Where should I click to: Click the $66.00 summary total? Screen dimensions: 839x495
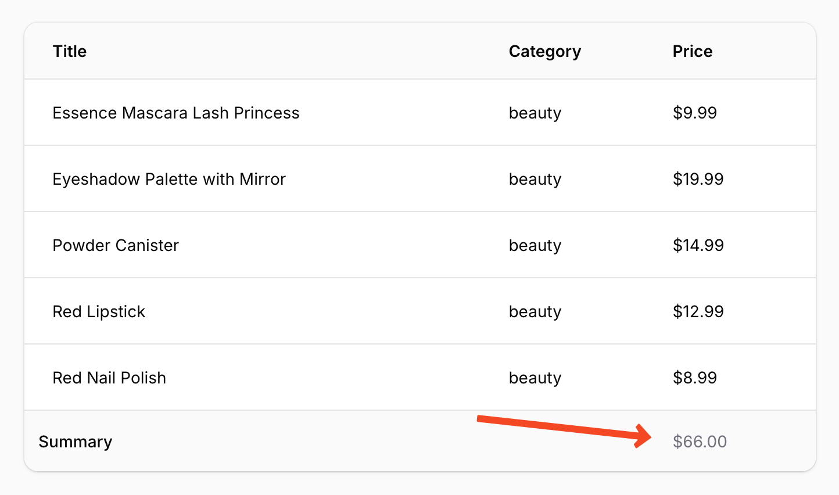700,442
